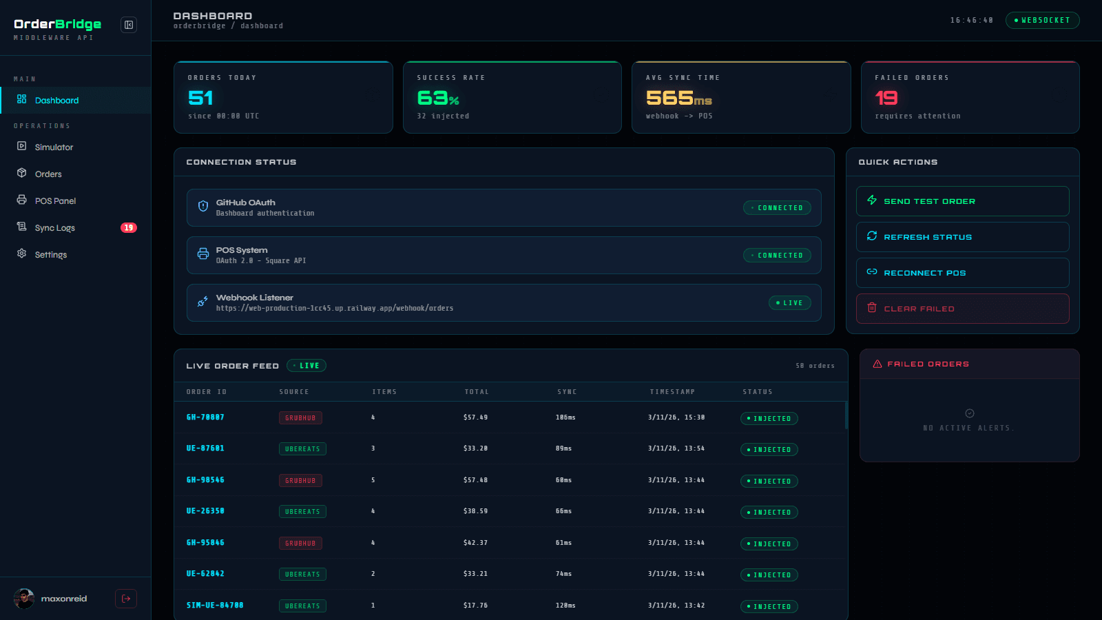
Task: Open Sync Logs via its list icon
Action: click(23, 227)
